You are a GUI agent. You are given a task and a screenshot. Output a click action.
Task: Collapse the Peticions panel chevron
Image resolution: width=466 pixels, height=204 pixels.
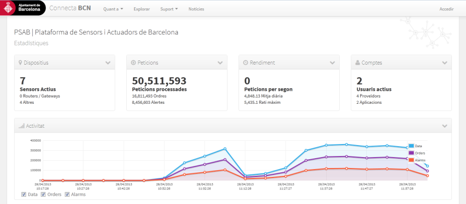(x=220, y=63)
